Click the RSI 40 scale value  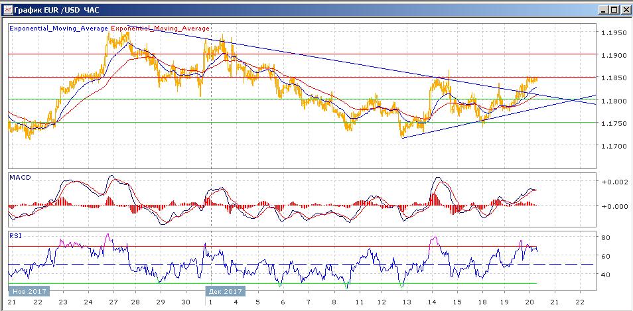tap(605, 275)
